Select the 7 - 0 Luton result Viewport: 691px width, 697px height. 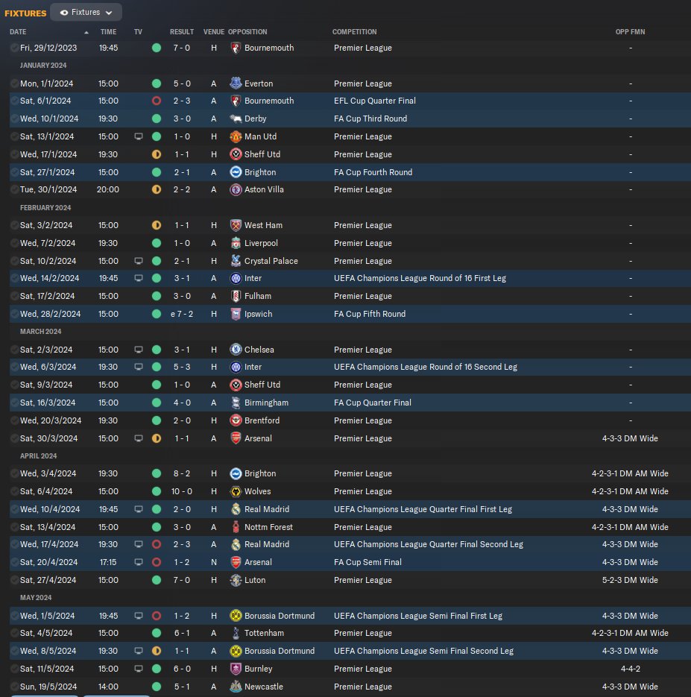182,580
